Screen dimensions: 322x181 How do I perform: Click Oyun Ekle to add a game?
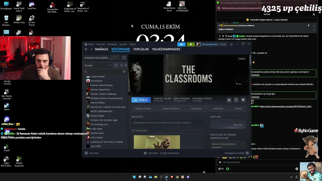click(92, 153)
